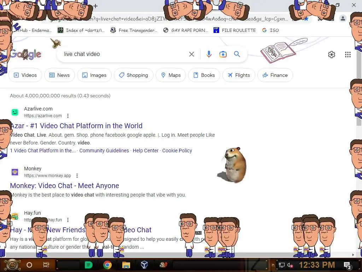Open File Explorer from the taskbar
362x272 pixels.
[x=126, y=265]
